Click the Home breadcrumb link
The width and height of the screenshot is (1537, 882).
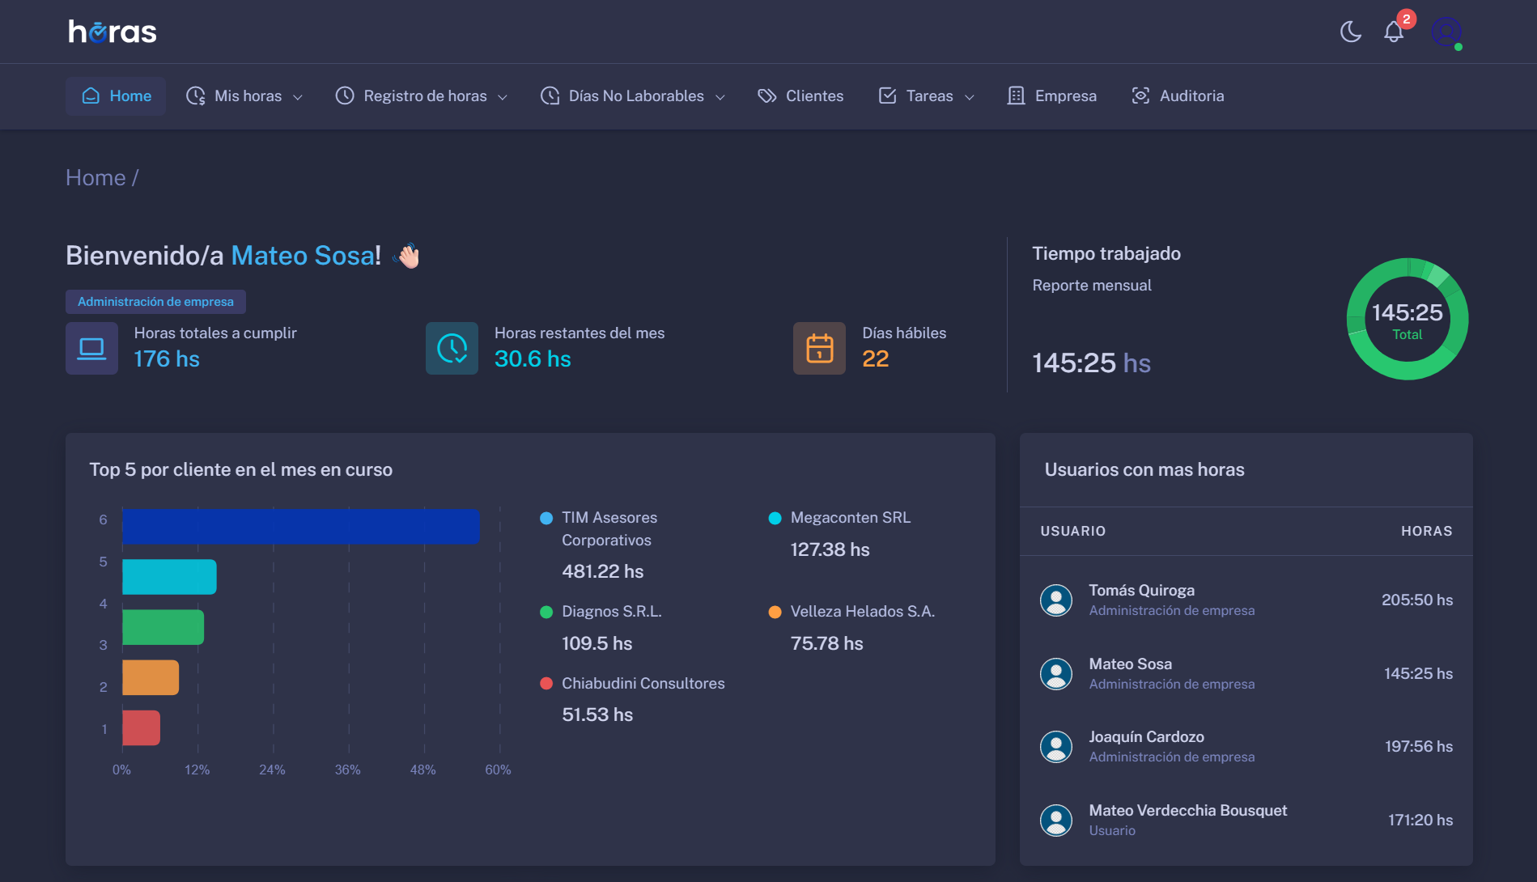tap(96, 177)
